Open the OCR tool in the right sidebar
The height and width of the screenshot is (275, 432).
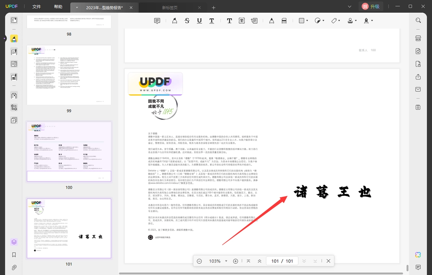click(x=418, y=38)
